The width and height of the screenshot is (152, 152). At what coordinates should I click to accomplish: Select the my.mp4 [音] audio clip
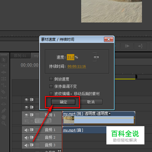coord(85,130)
